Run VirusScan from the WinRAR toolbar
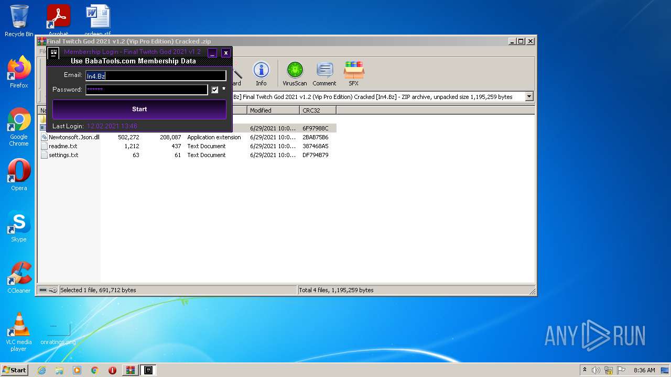Viewport: 671px width, 377px height. coord(295,74)
